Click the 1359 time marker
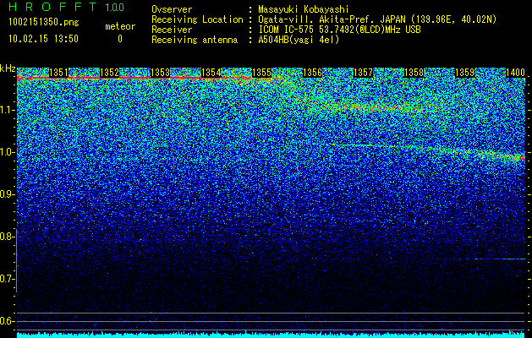Viewport: 532px width, 338px height. [x=464, y=73]
